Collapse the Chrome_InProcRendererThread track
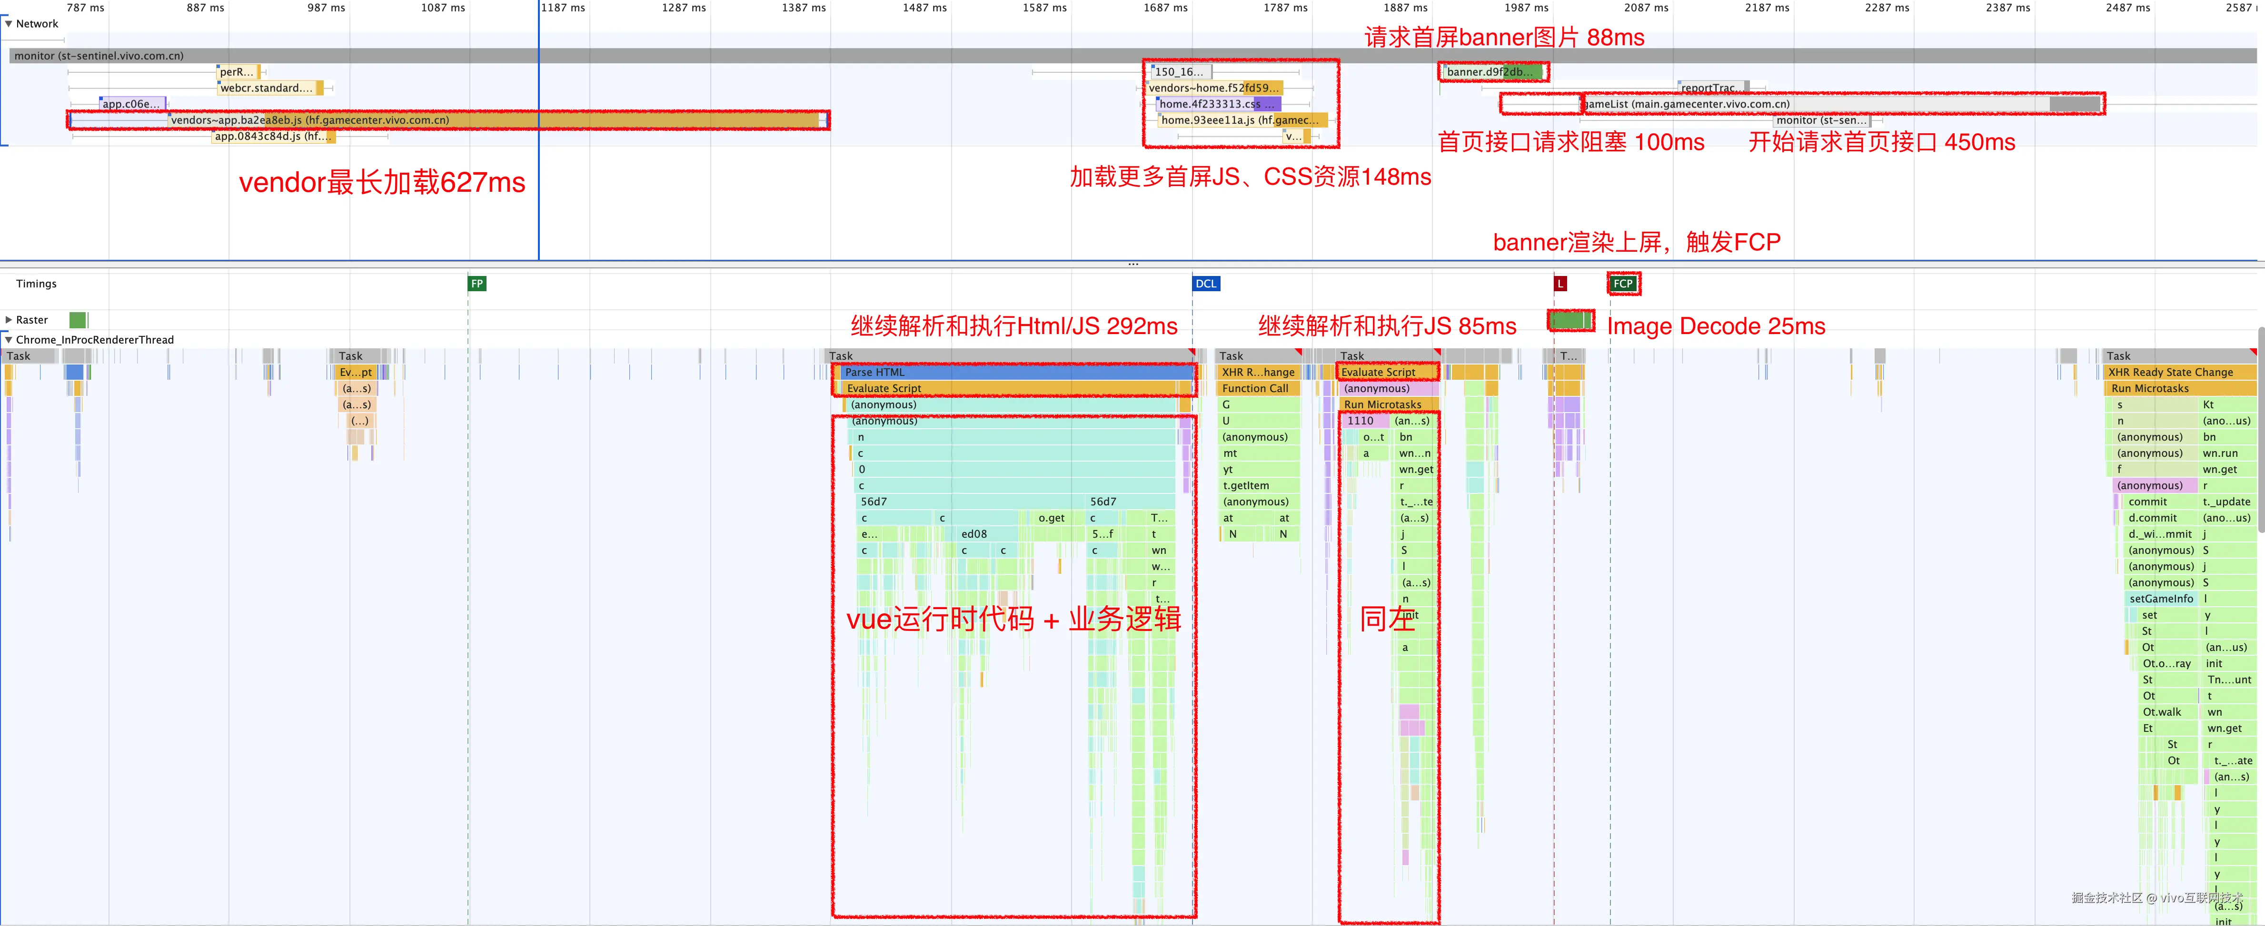The height and width of the screenshot is (926, 2265). pos(9,340)
